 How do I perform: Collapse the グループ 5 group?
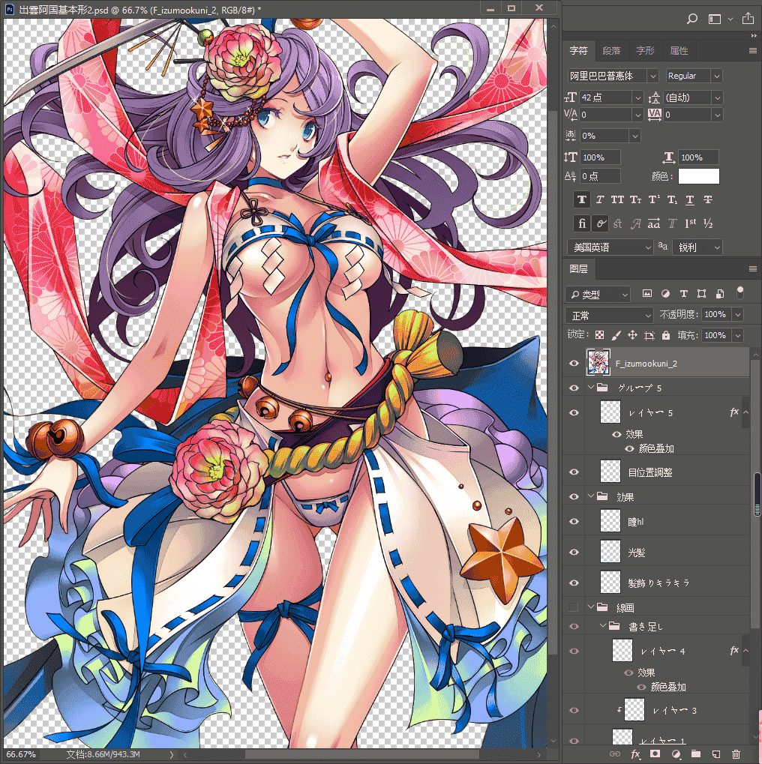point(591,388)
